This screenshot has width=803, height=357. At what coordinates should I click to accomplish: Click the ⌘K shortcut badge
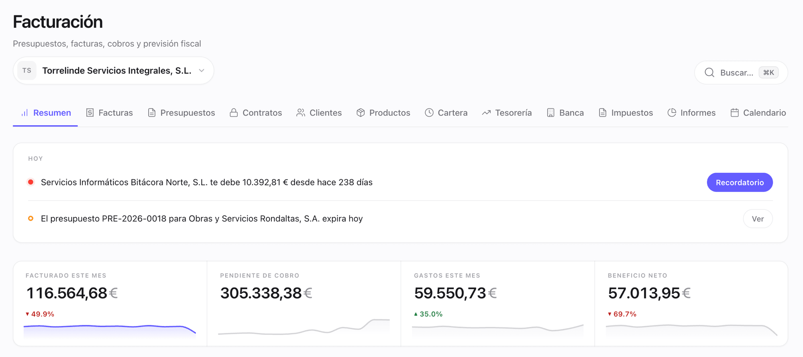(768, 73)
